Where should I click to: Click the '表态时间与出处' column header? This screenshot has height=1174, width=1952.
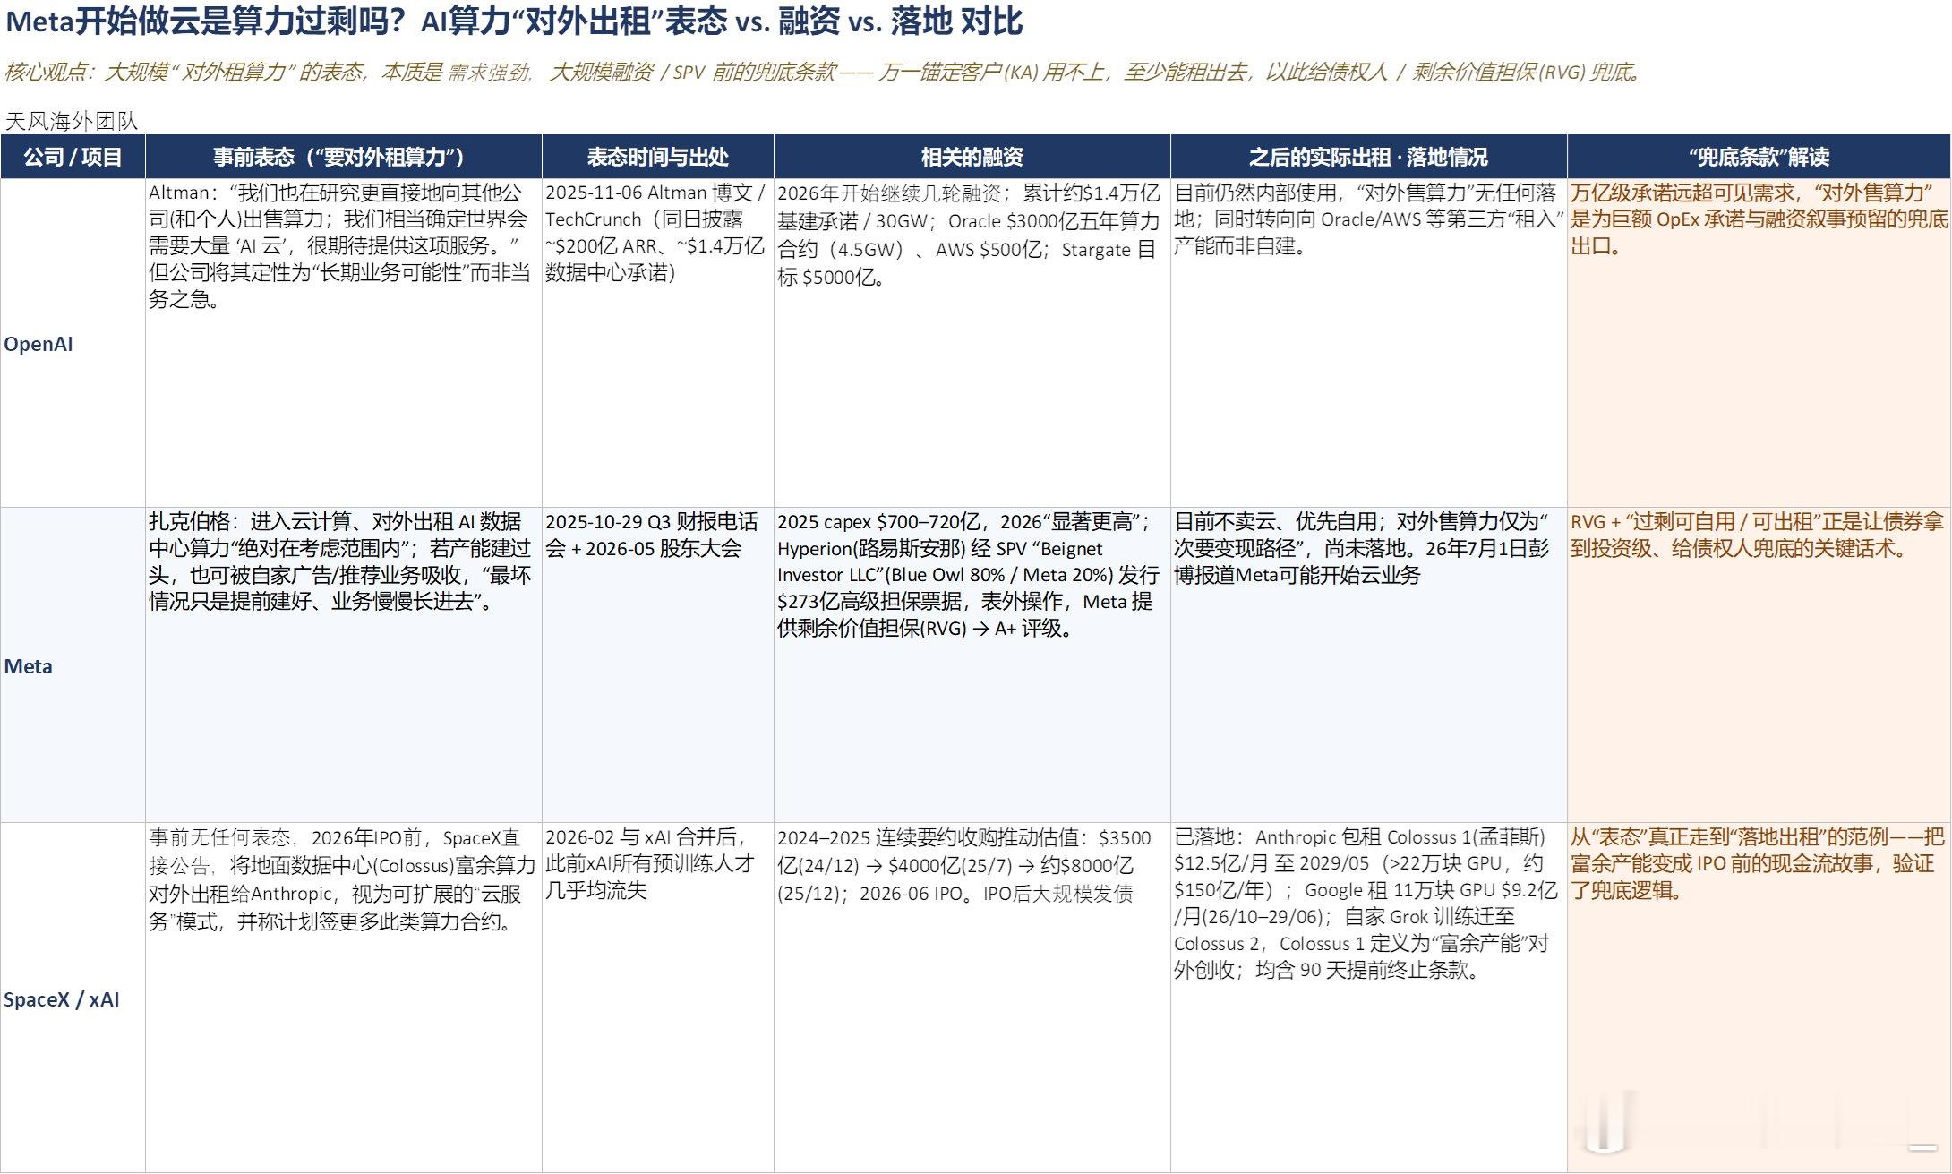[658, 157]
